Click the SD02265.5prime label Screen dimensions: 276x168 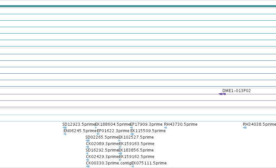point(102,137)
